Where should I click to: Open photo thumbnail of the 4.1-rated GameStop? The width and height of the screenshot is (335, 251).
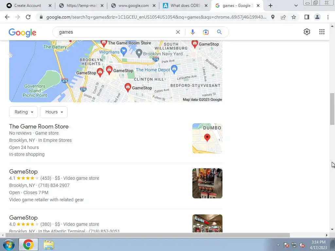pos(207,183)
